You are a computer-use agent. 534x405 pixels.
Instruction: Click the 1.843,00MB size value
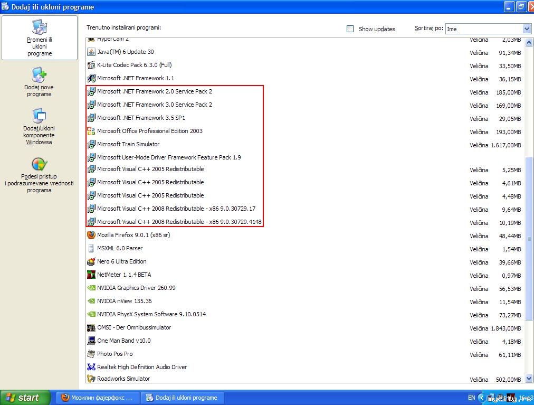point(506,328)
